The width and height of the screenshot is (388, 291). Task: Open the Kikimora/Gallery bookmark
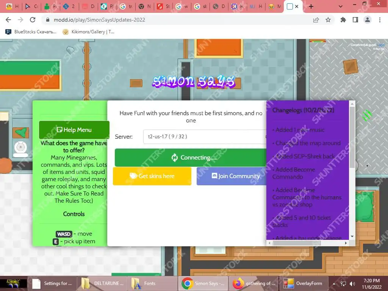click(x=88, y=32)
